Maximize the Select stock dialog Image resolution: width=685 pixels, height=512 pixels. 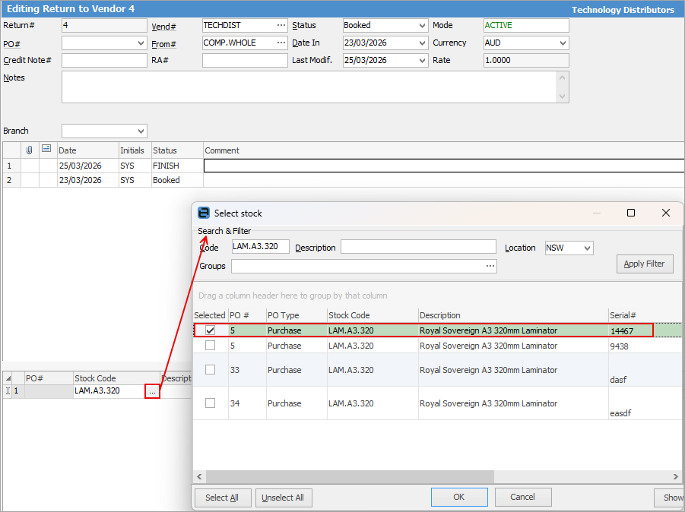(630, 213)
